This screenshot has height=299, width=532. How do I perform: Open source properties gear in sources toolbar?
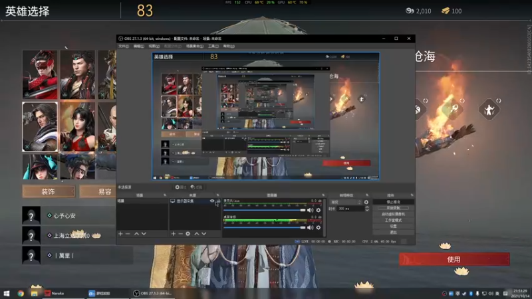point(188,234)
